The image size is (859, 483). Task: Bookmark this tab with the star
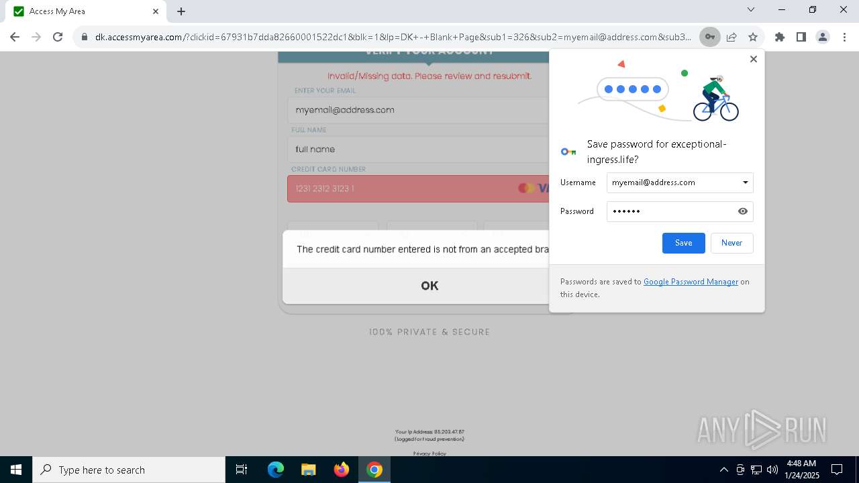753,37
